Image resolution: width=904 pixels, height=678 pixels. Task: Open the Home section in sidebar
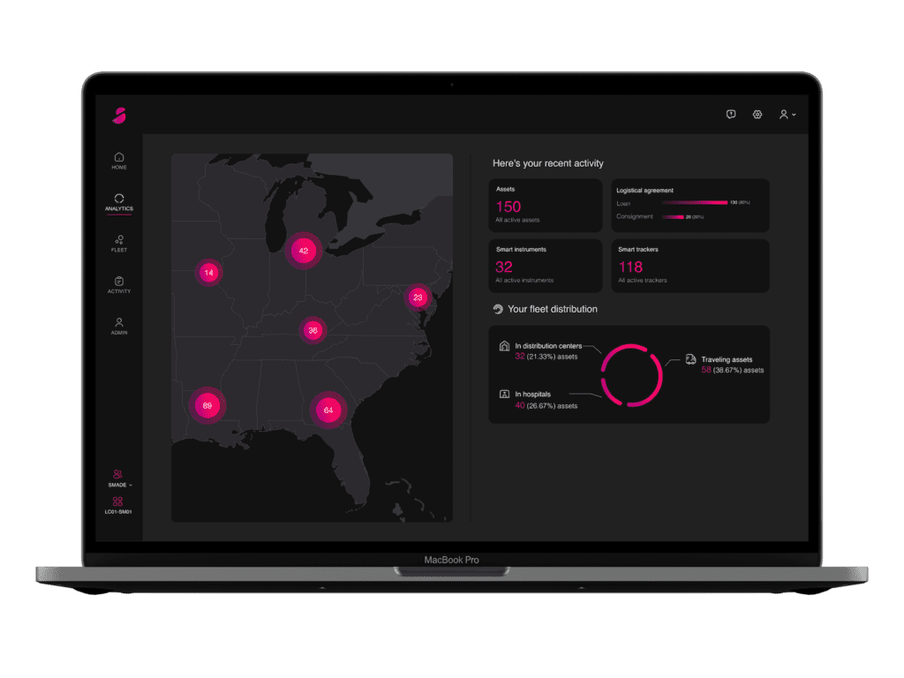point(118,159)
